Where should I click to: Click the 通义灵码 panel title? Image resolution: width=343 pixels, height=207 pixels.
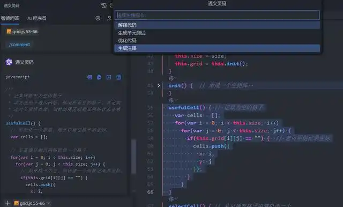click(x=11, y=5)
